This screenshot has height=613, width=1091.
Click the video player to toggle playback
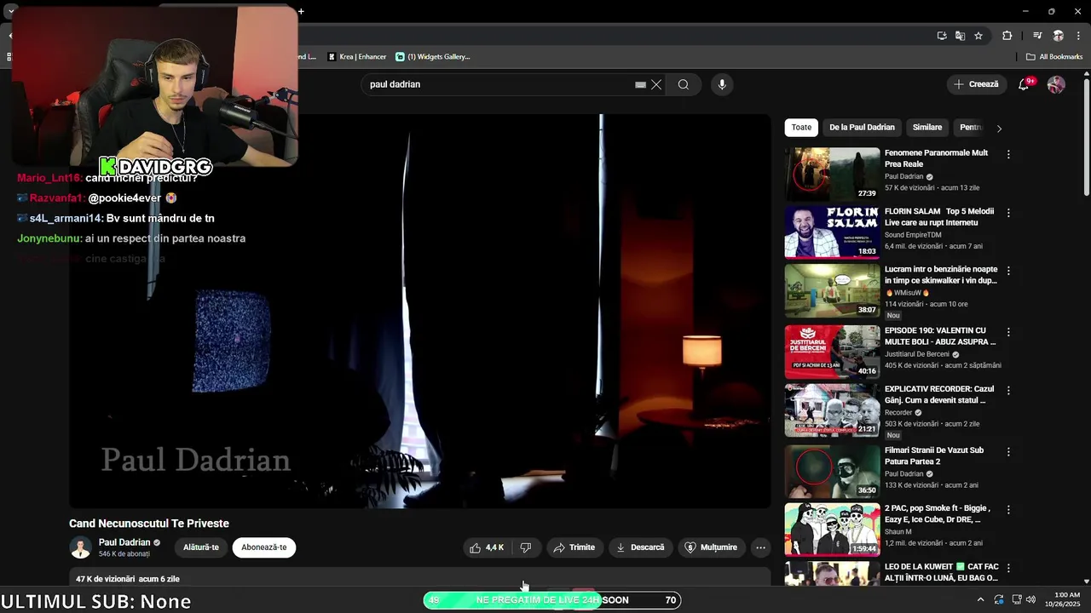(419, 312)
